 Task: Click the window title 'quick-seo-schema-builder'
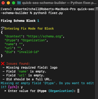pyautogui.click(x=44, y=3)
